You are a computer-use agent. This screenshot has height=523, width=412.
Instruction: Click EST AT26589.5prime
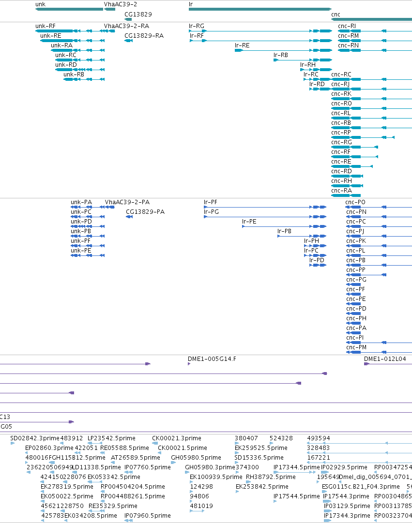pyautogui.click(x=136, y=458)
